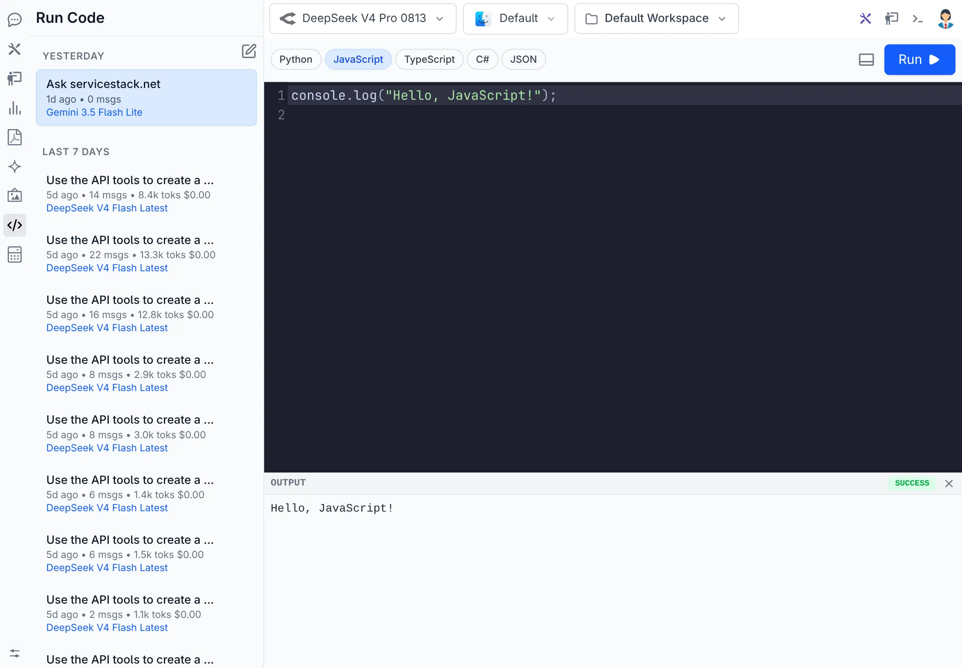Open the 16 msgs 12.8k toks conversation
The width and height of the screenshot is (962, 668).
click(146, 314)
